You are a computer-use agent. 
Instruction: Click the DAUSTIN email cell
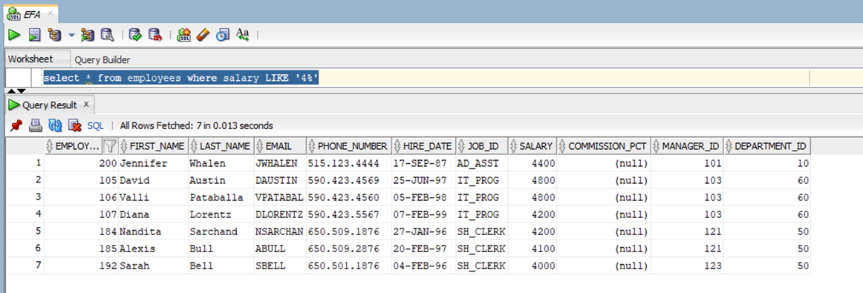(279, 180)
